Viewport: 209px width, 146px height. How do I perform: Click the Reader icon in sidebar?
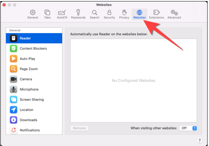pos(13,38)
